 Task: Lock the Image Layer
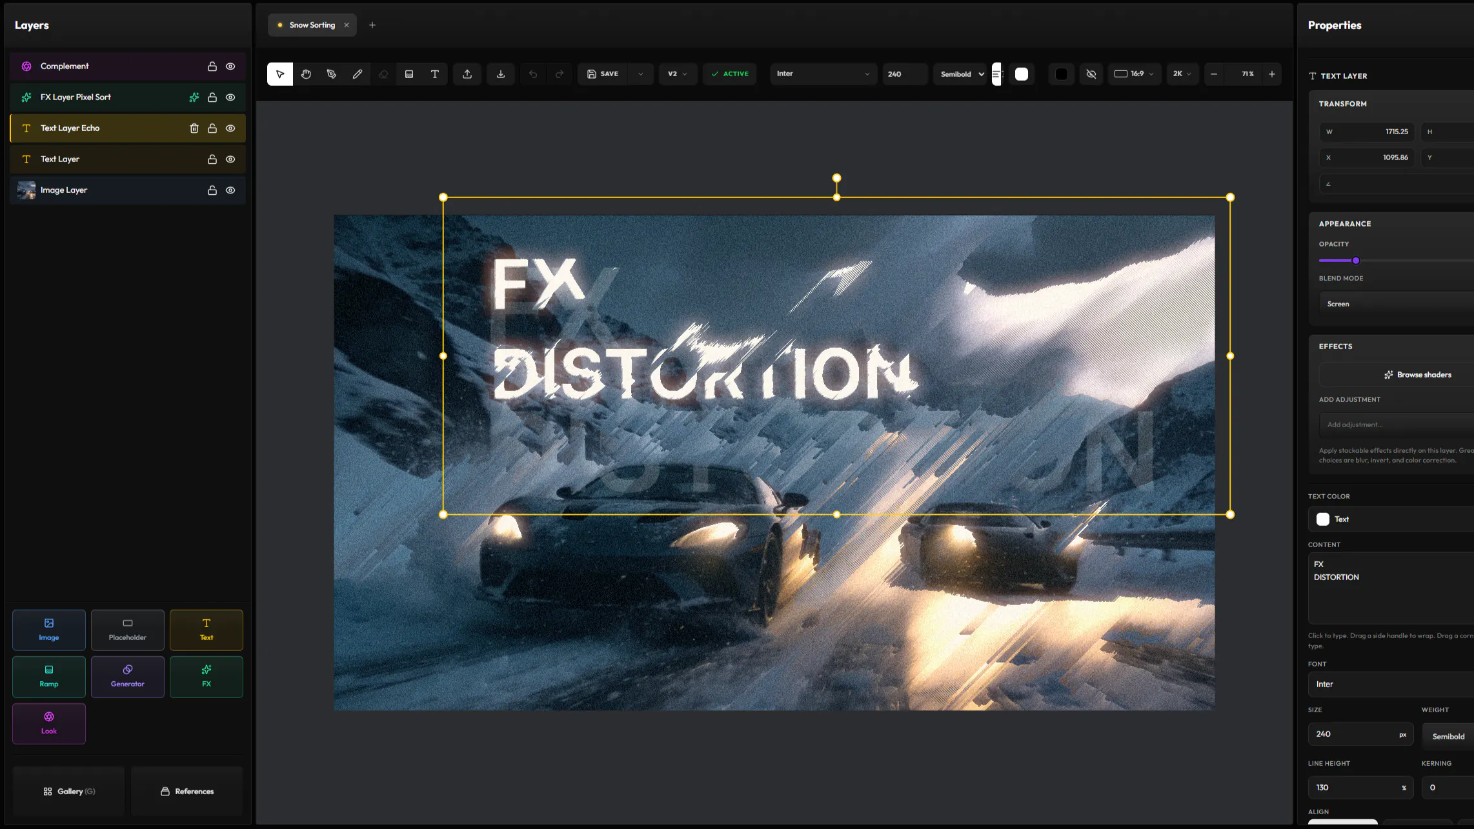[212, 190]
